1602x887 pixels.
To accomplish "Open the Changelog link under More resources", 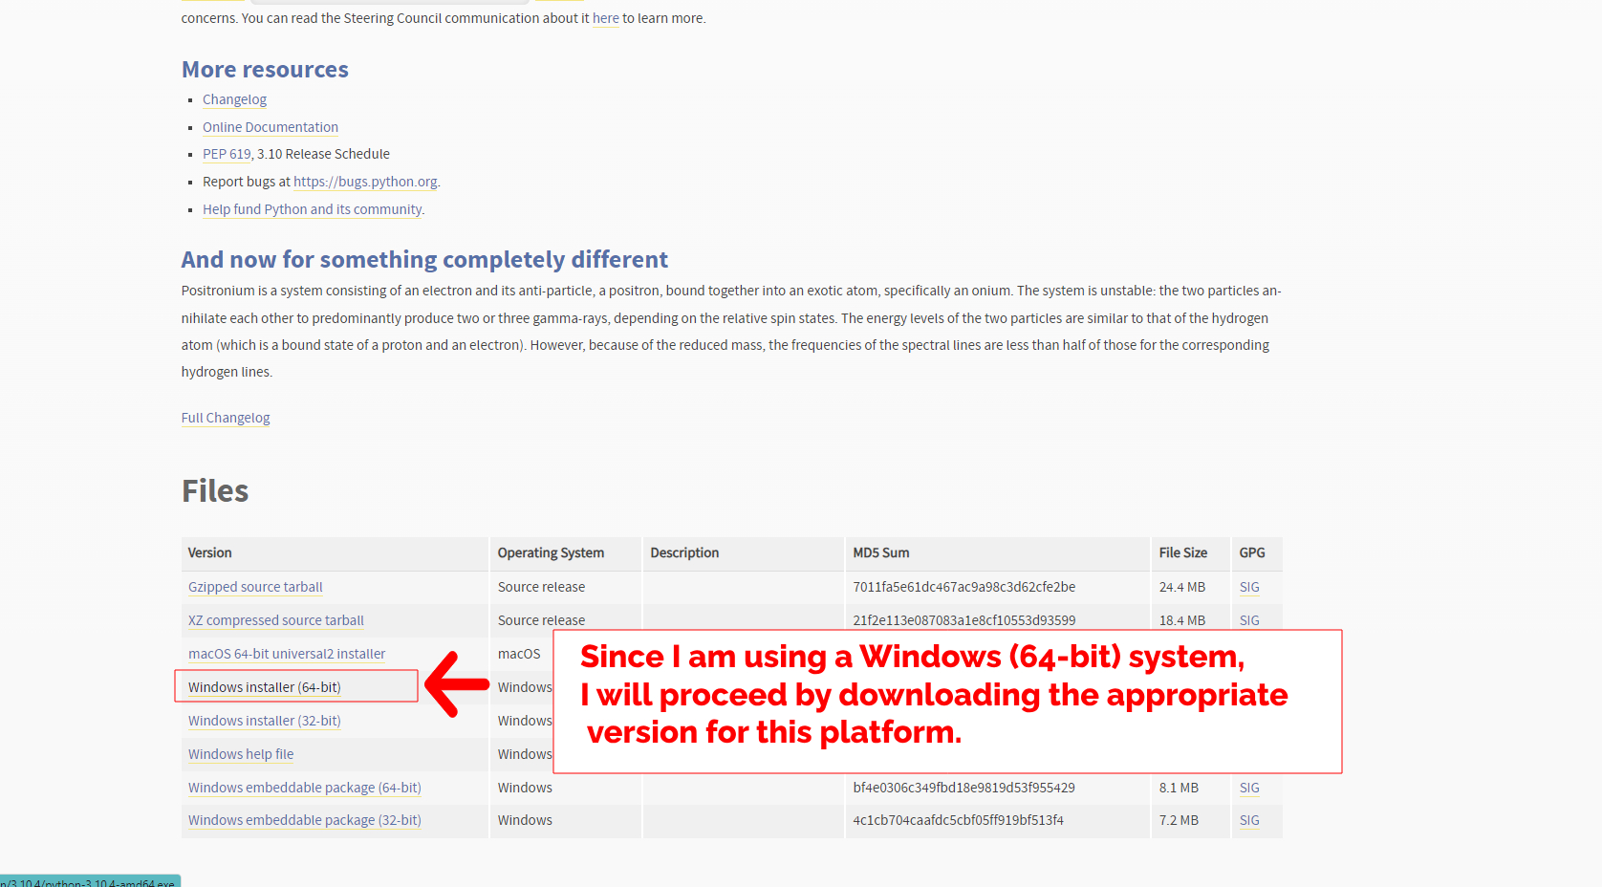I will (234, 99).
